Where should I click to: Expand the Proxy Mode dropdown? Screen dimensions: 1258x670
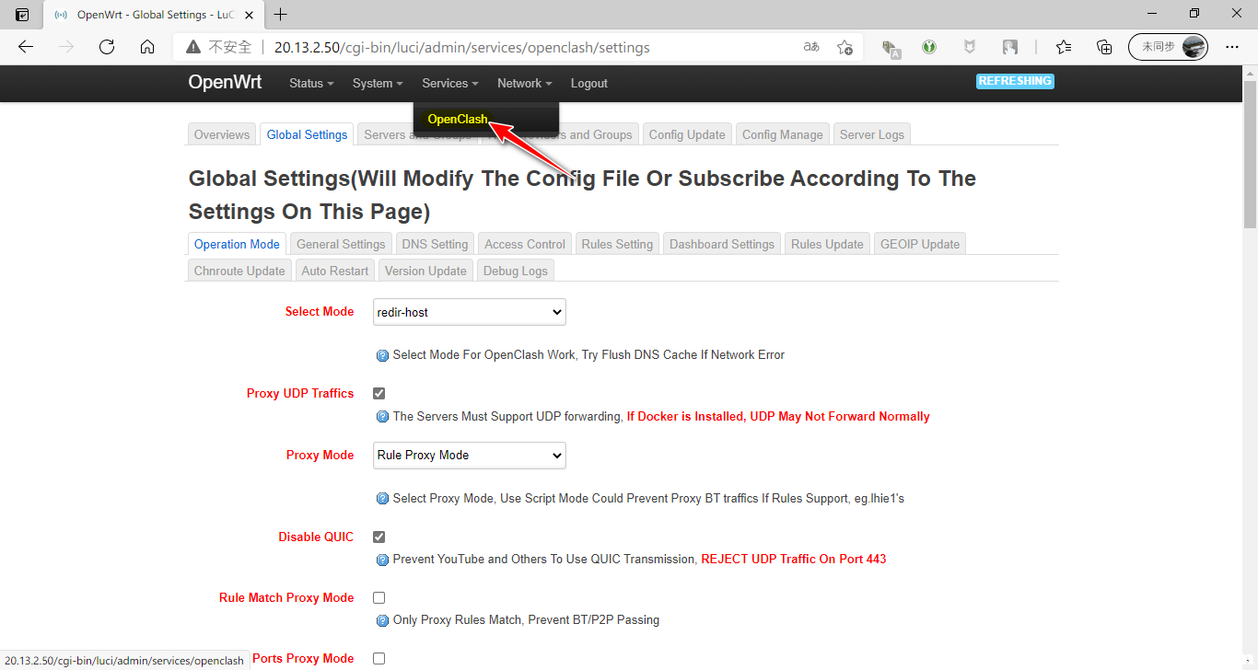click(469, 456)
